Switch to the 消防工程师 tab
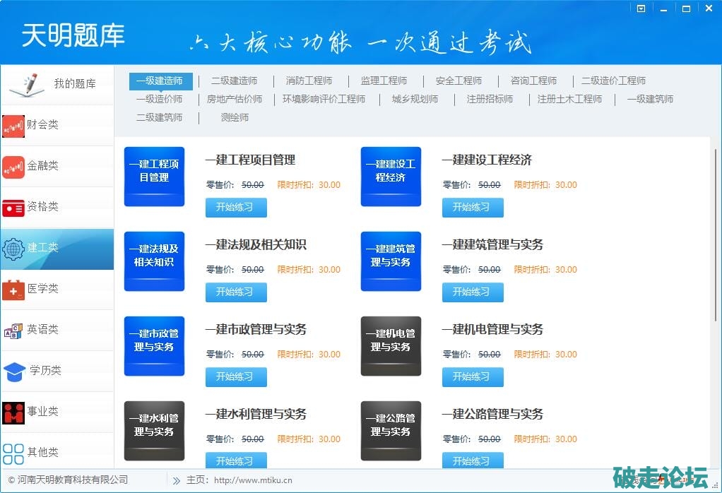The height and width of the screenshot is (493, 722). [x=309, y=81]
